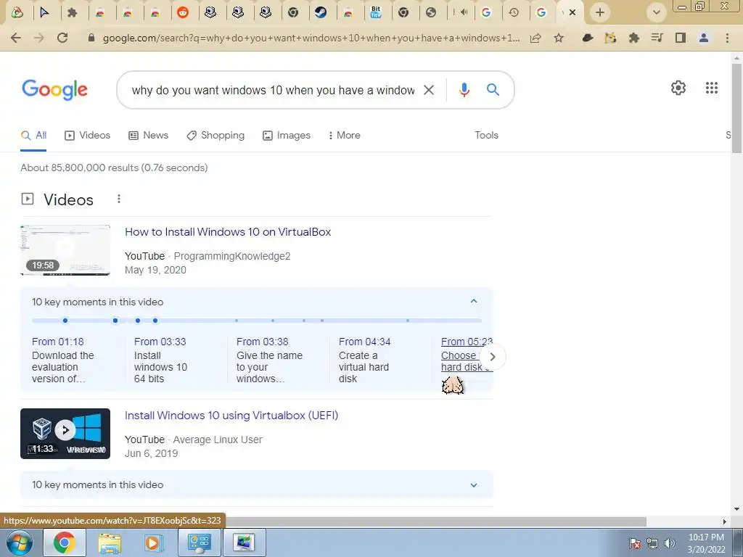Switch to News results
Image resolution: width=743 pixels, height=557 pixels.
click(148, 136)
